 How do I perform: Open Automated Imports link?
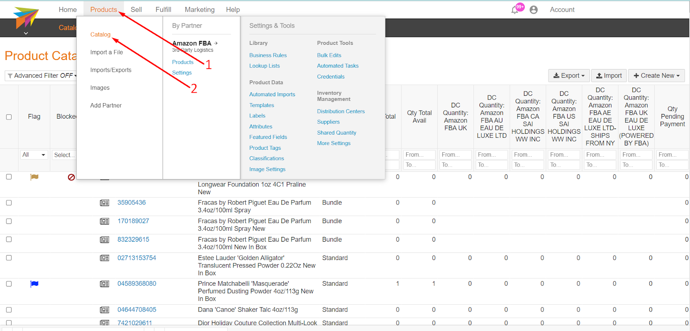[272, 95]
